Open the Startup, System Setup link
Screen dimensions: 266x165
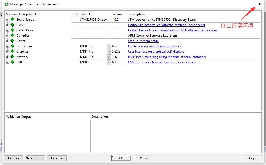coord(143,41)
